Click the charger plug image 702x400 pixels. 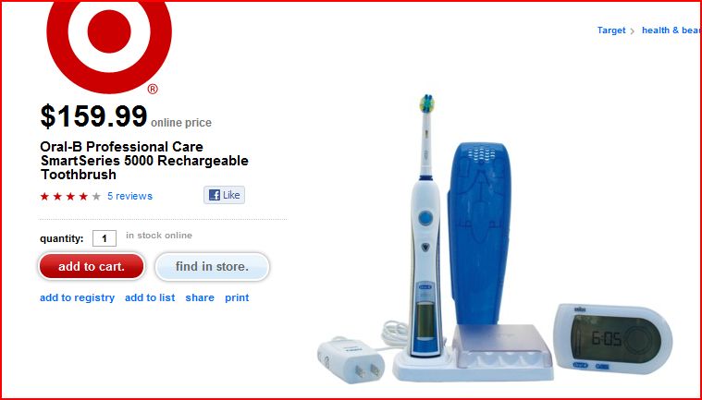[x=351, y=360]
